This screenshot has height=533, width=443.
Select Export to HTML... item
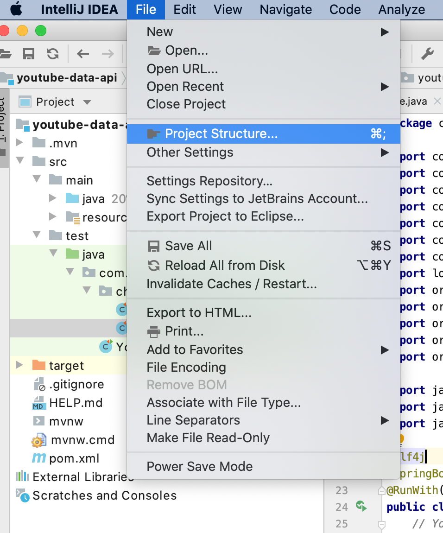pos(264,313)
